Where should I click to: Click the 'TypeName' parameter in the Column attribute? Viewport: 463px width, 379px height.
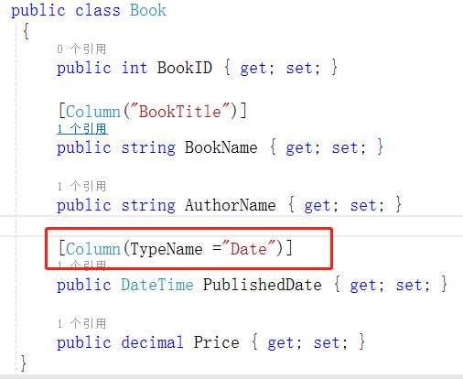[x=167, y=249]
